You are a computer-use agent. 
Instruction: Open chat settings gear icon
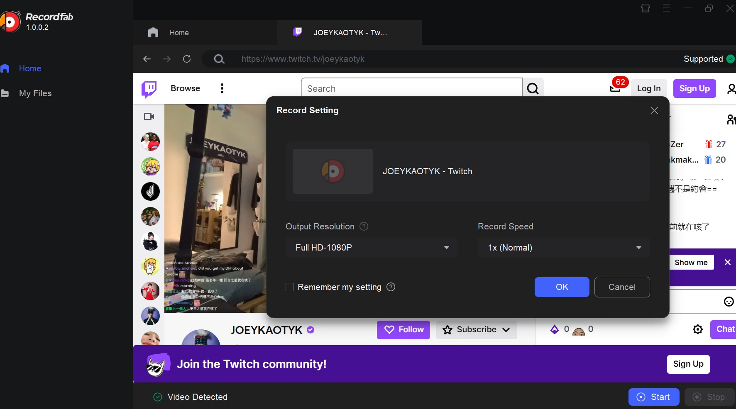point(698,329)
